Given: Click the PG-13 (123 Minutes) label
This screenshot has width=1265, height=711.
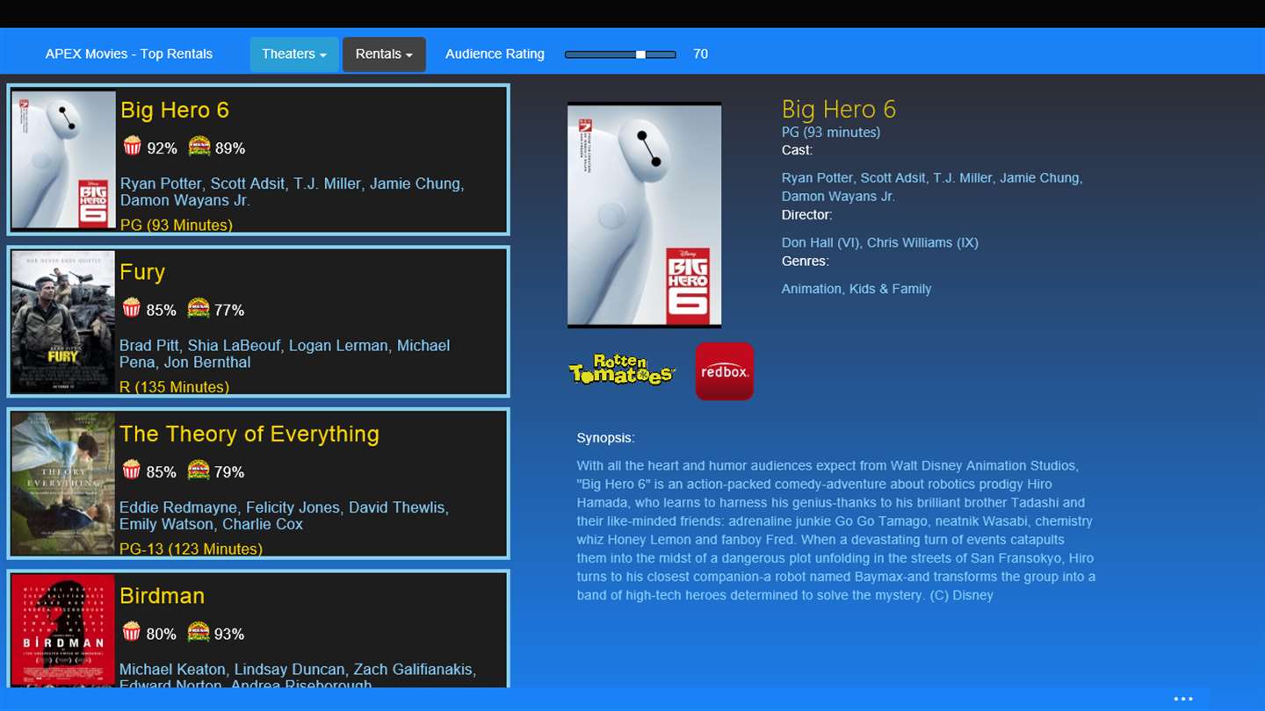Looking at the screenshot, I should 191,549.
